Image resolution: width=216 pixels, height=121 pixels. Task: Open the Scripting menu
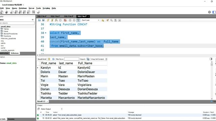pos(46,8)
